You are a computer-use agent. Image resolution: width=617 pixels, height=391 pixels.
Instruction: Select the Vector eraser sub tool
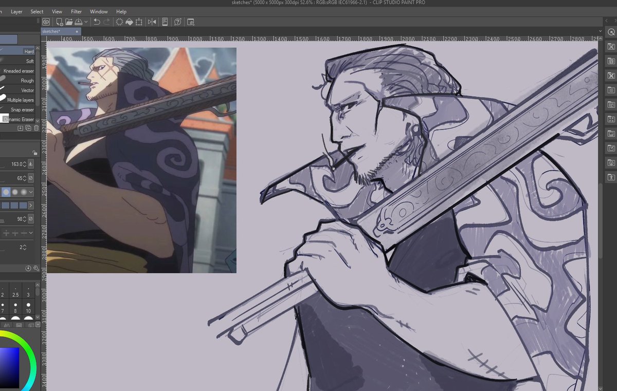[17, 90]
